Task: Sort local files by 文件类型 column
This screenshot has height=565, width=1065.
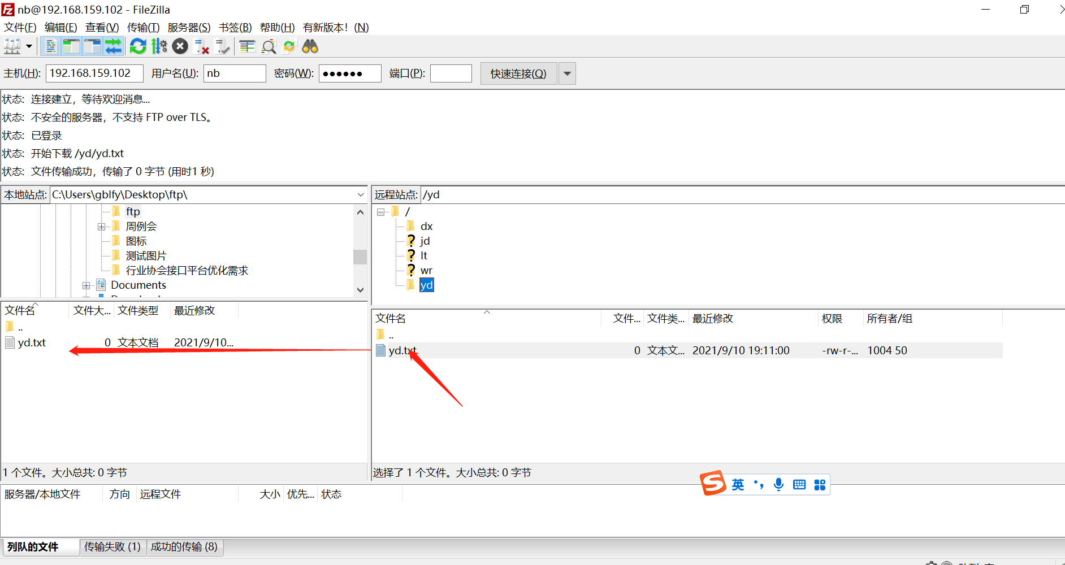Action: (x=142, y=311)
